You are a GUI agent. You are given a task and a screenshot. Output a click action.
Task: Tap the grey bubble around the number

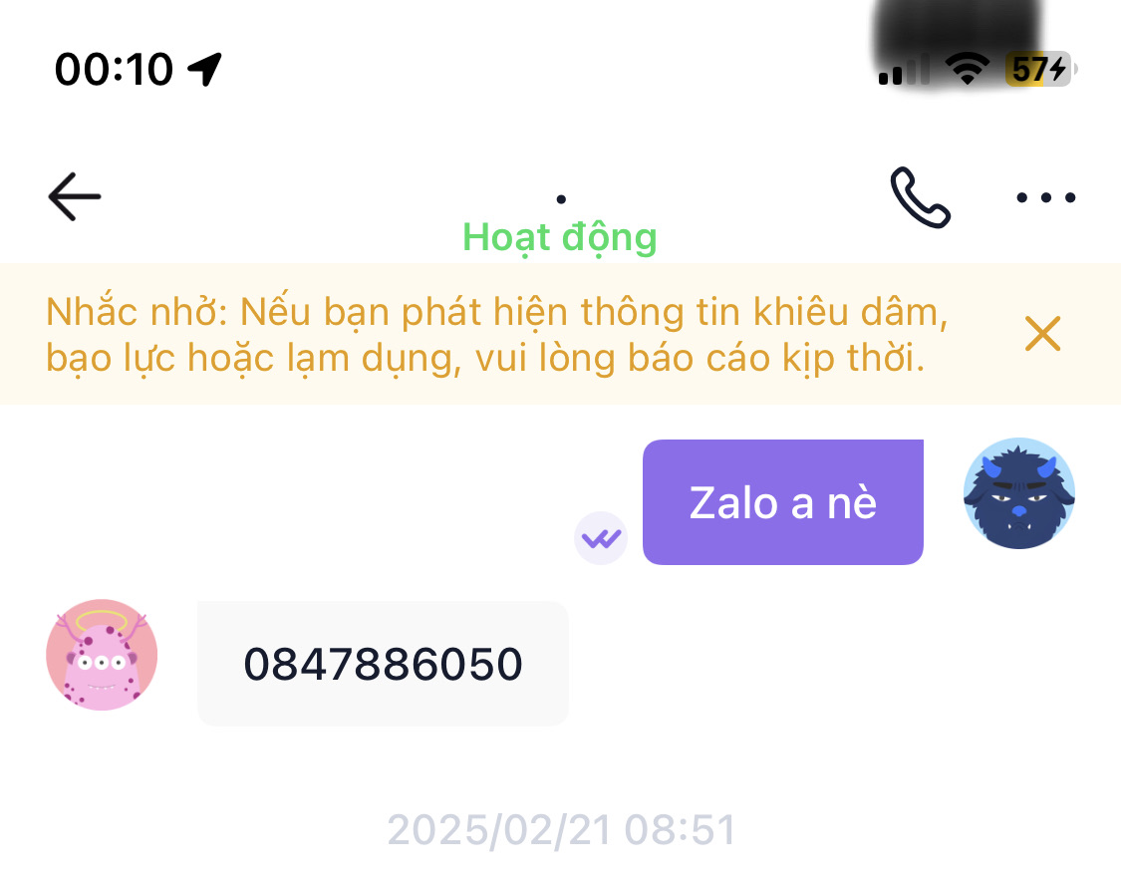384,664
